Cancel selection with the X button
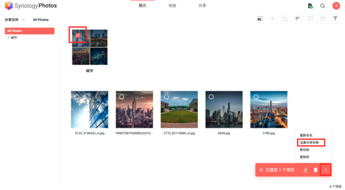 pyautogui.click(x=261, y=170)
